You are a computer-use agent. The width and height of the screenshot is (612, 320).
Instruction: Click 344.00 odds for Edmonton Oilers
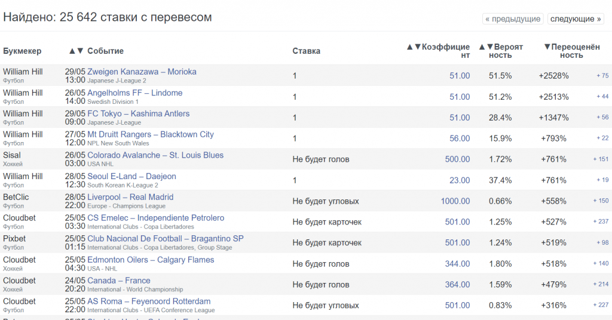(457, 264)
